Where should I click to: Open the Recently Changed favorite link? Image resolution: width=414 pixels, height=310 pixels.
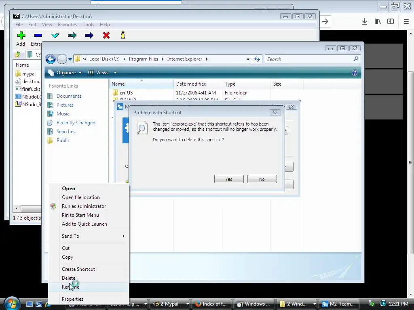click(76, 123)
